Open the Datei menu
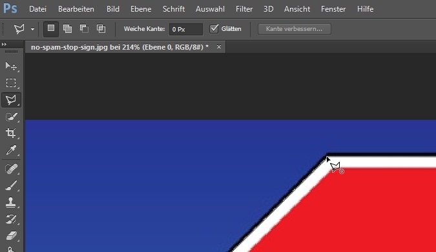Viewport: 436px width, 252px height. click(x=38, y=9)
